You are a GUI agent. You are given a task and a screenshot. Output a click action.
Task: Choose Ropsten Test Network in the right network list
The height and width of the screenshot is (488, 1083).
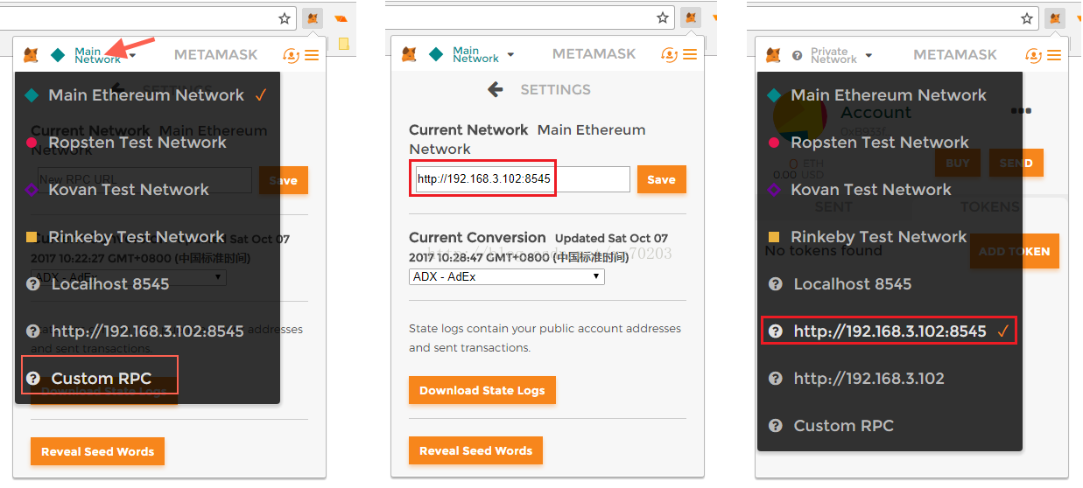click(x=879, y=143)
